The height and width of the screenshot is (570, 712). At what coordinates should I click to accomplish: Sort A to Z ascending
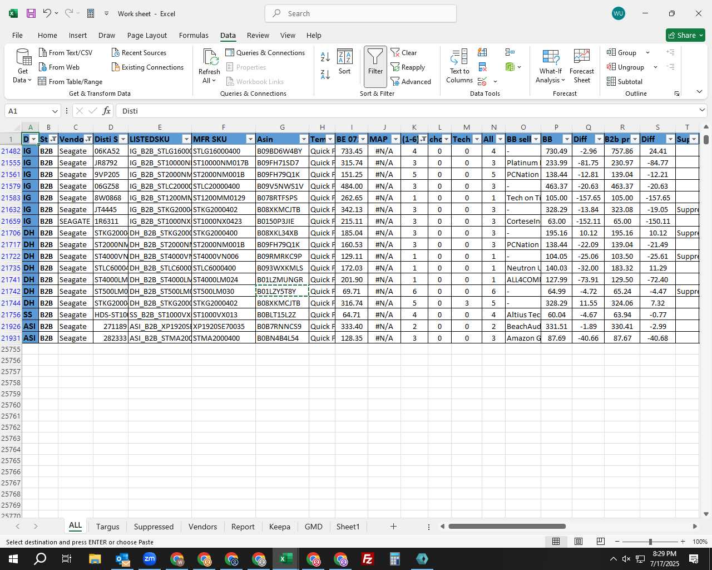point(325,56)
